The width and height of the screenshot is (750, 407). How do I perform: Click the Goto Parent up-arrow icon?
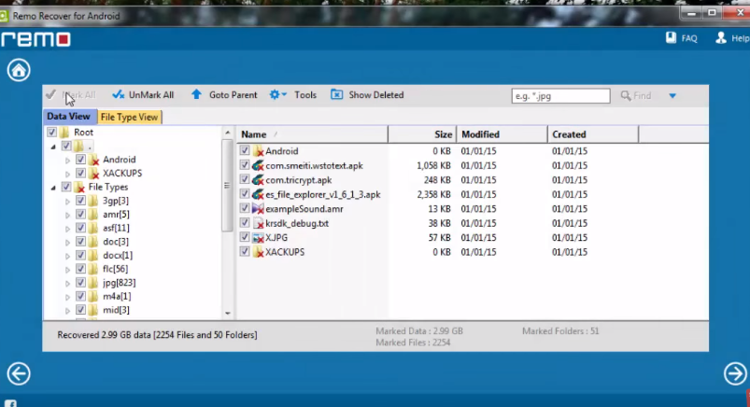[x=196, y=94]
